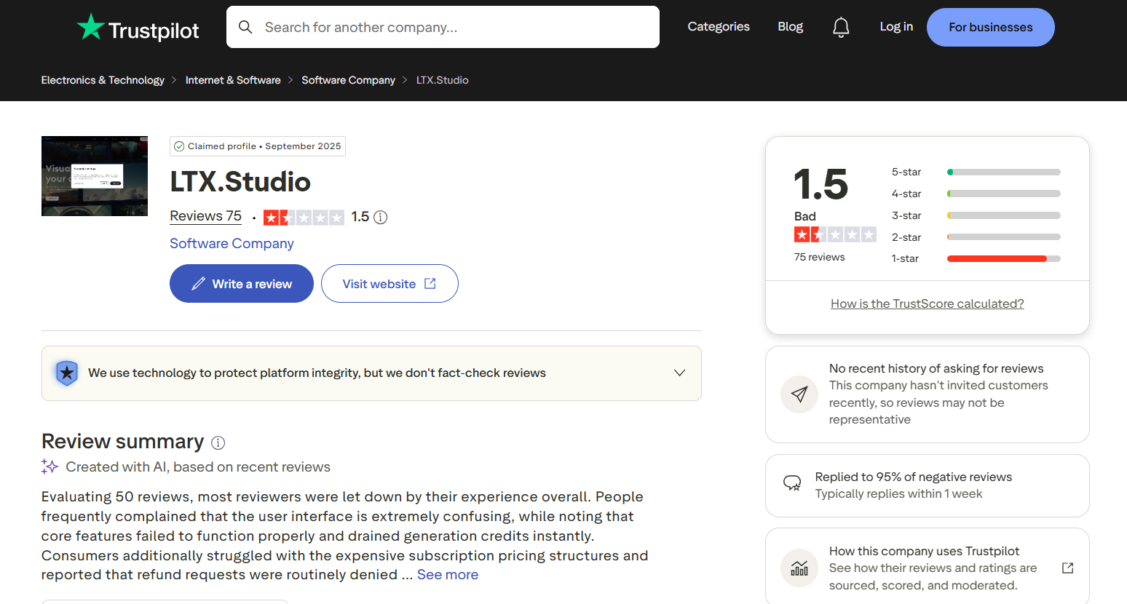Viewport: 1127px width, 604px height.
Task: Click the star rating beside Reviews 75
Action: point(304,217)
